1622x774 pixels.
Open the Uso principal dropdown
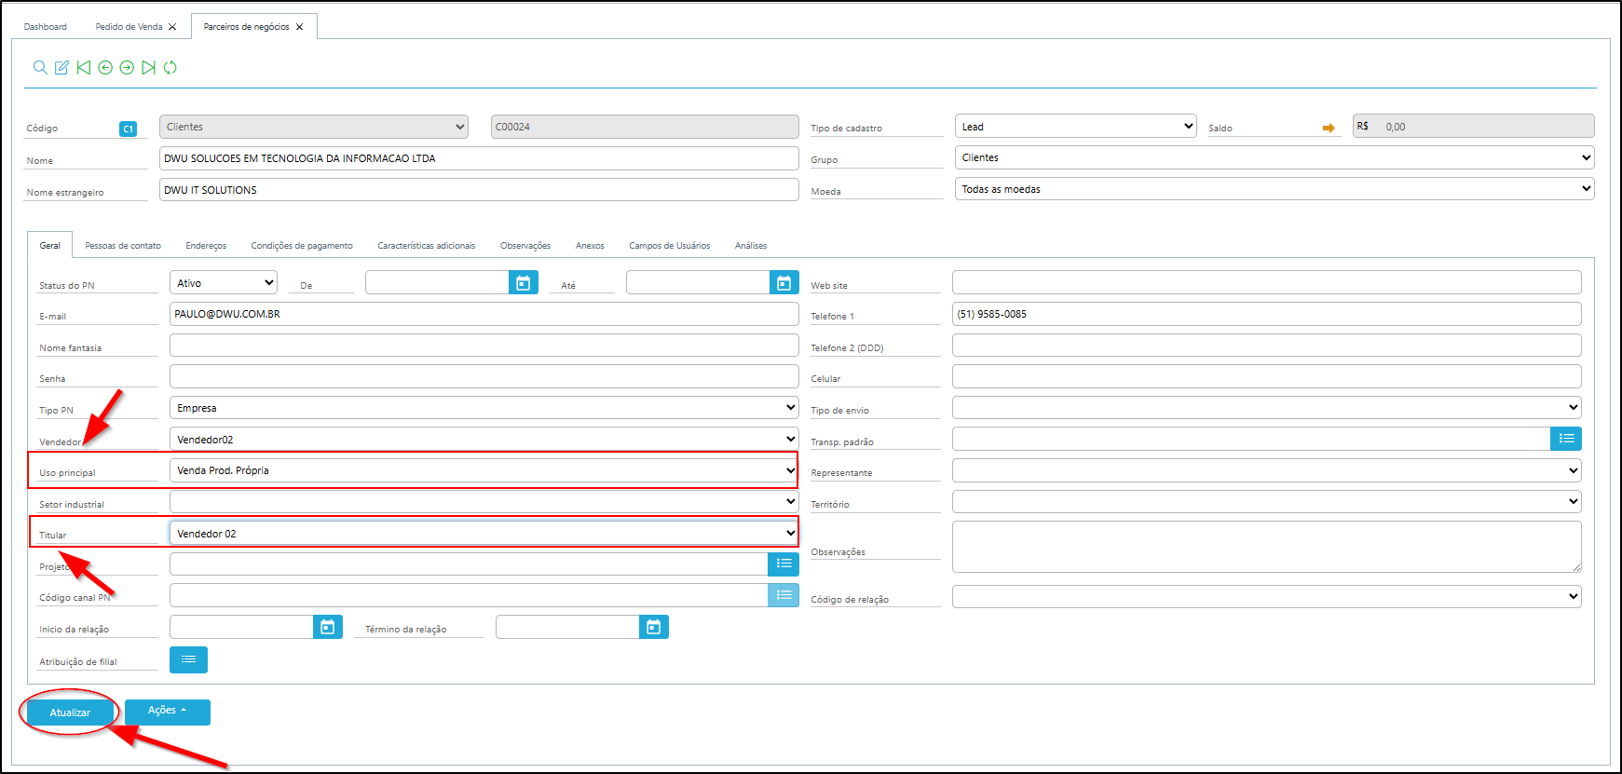click(484, 470)
